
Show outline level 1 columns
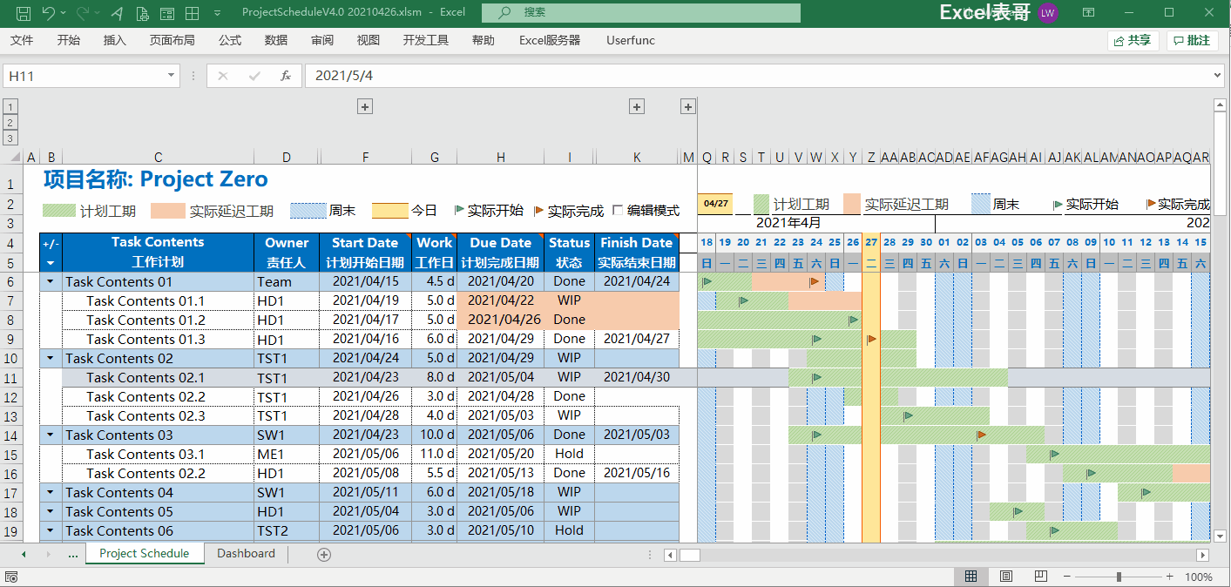click(x=10, y=106)
